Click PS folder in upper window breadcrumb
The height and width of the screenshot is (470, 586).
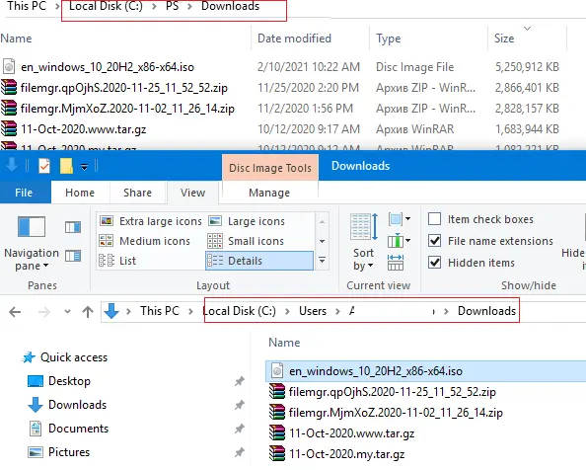pos(173,6)
